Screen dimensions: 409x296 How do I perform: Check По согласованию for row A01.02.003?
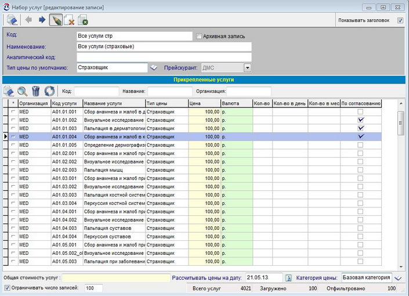pyautogui.click(x=360, y=170)
